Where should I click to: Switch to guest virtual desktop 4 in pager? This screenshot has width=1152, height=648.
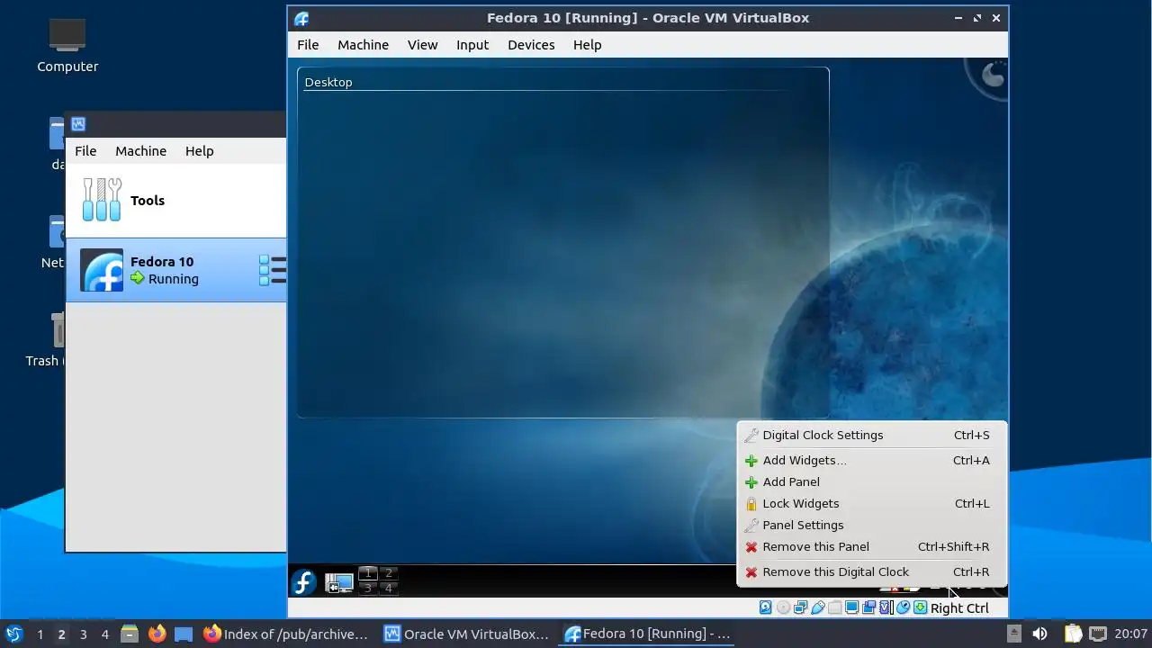coord(389,589)
